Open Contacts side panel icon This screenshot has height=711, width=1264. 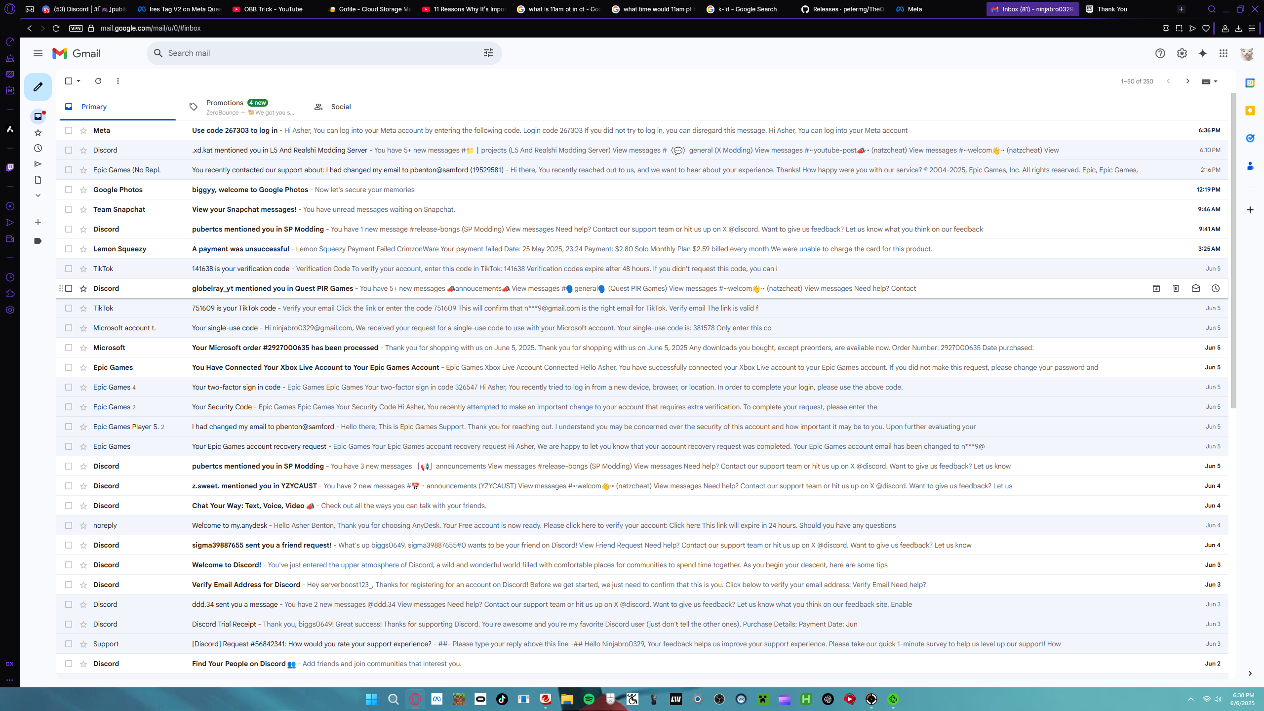click(x=1250, y=166)
